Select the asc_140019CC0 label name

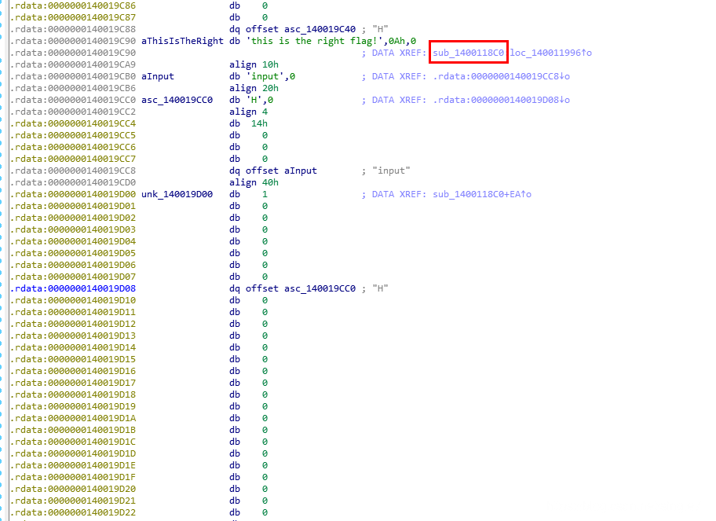click(x=177, y=100)
